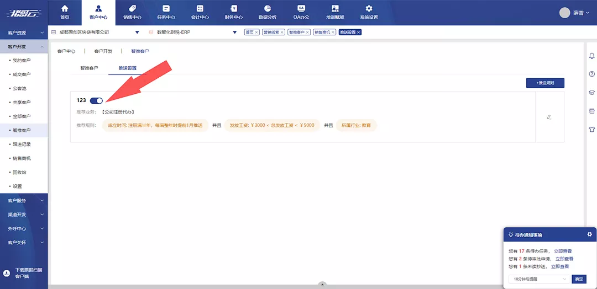Image resolution: width=597 pixels, height=289 pixels.
Task: Expand the 客户服务 sidebar section
Action: tap(24, 201)
